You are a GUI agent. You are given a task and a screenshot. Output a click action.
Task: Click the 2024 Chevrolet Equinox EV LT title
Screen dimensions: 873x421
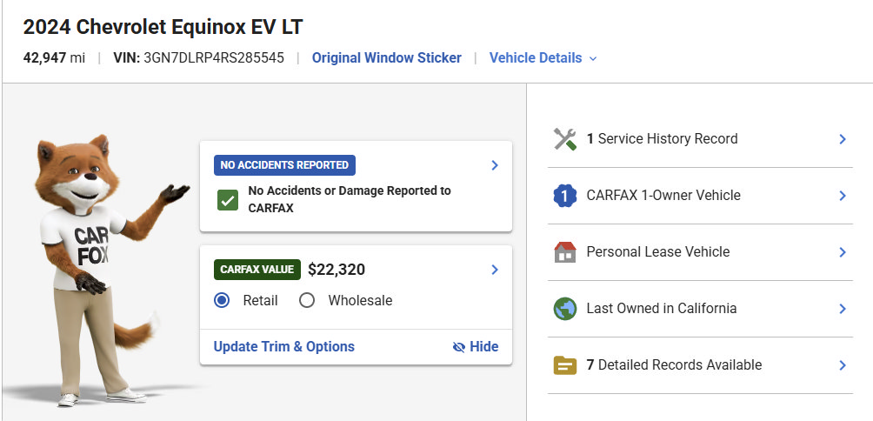click(163, 27)
